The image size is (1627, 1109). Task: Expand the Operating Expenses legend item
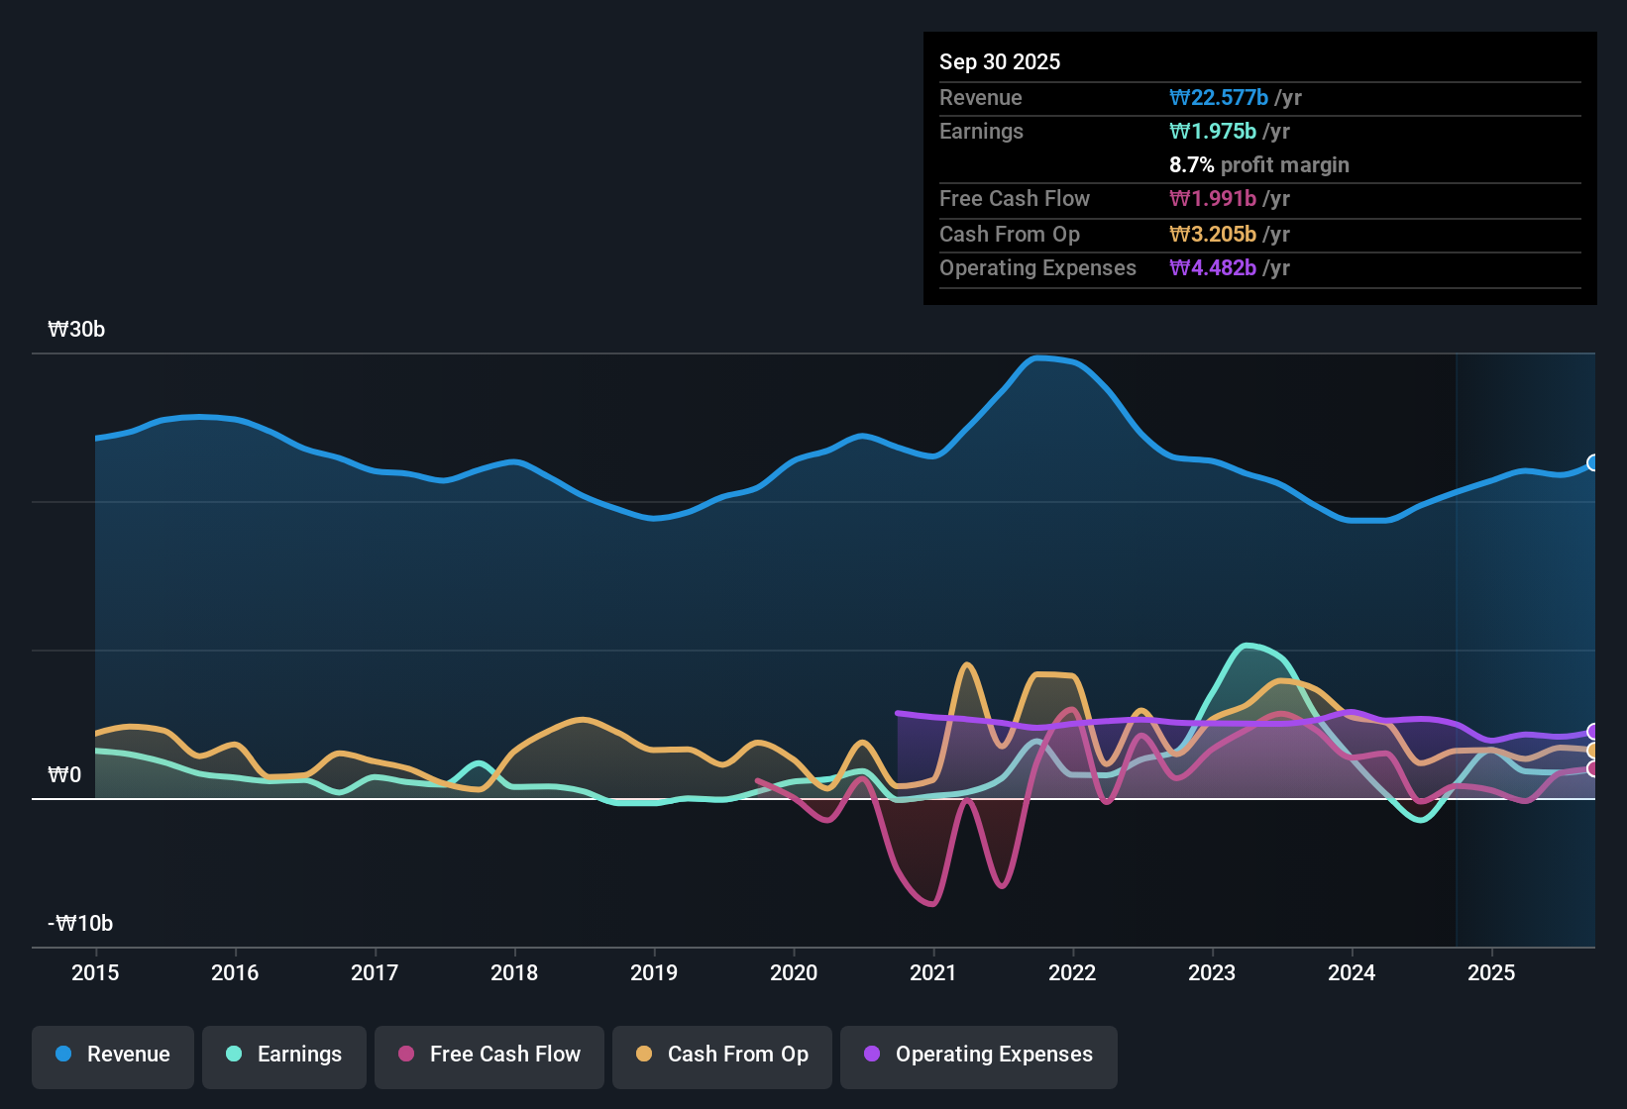pyautogui.click(x=978, y=1055)
